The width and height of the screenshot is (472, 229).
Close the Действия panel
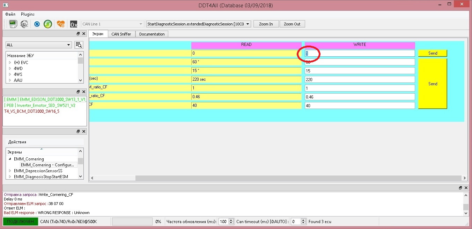(84, 131)
